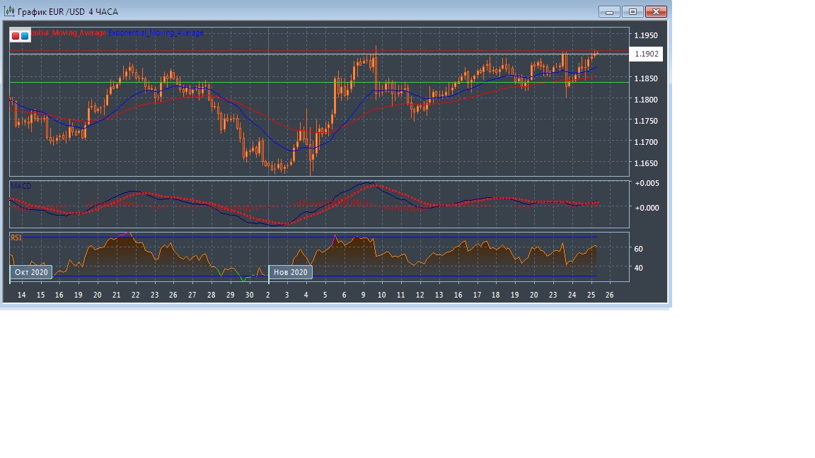Minimize the EUR/USD chart window
This screenshot has width=815, height=458.
[x=609, y=11]
